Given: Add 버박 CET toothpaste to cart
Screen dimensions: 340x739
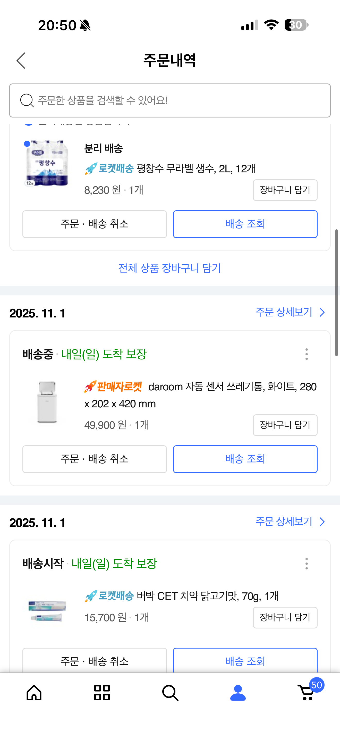Looking at the screenshot, I should click(x=285, y=617).
